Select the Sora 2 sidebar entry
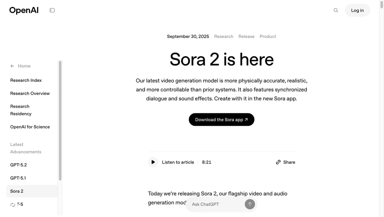Viewport: 384px width, 217px height. [17, 191]
